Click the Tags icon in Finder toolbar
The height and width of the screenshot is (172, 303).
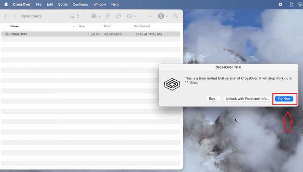click(119, 16)
